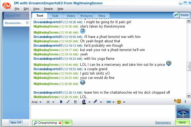Click the insert hyperlink chain icon

(x=108, y=102)
